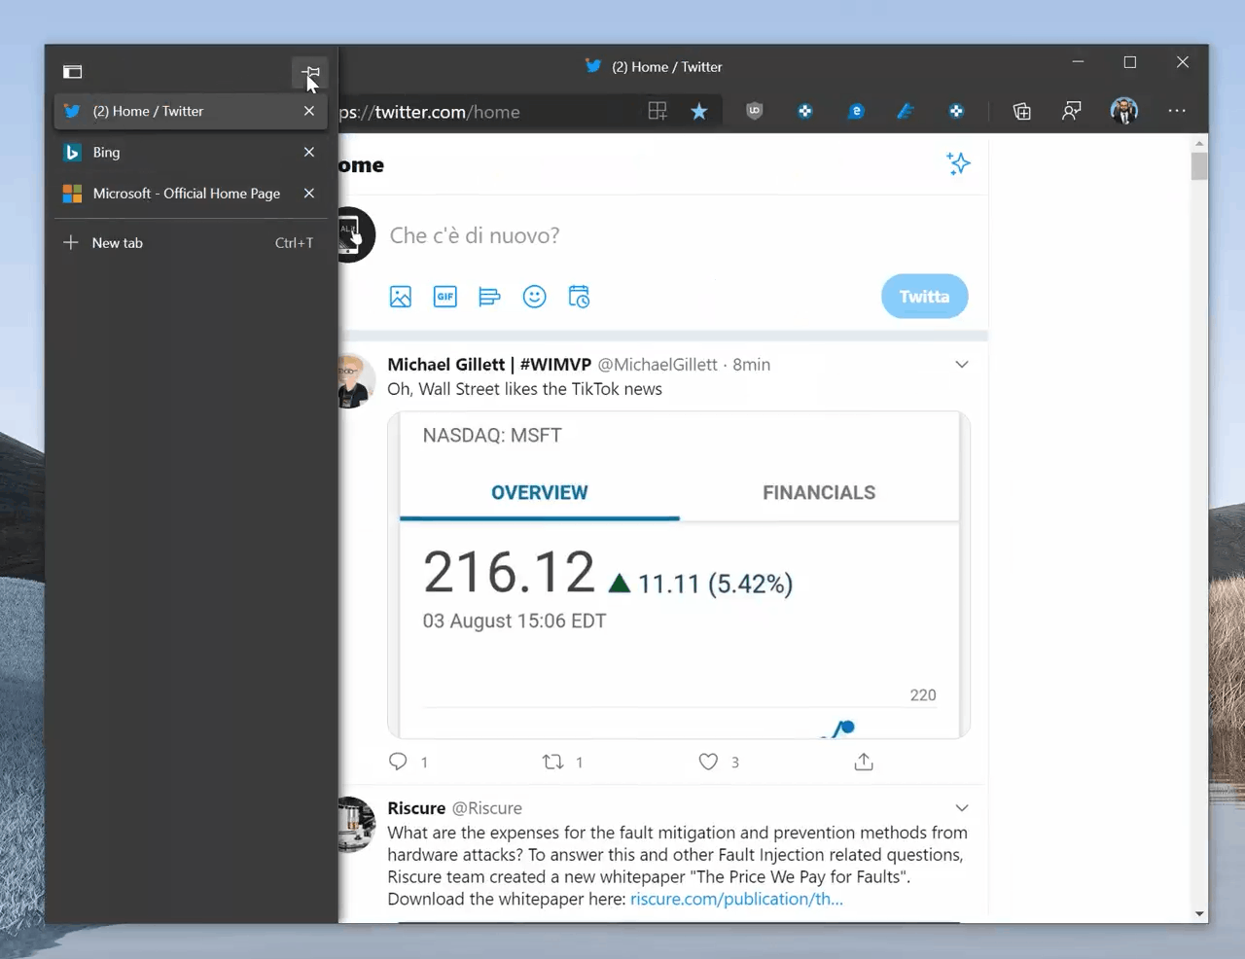Click the compose avatar picture

355,234
